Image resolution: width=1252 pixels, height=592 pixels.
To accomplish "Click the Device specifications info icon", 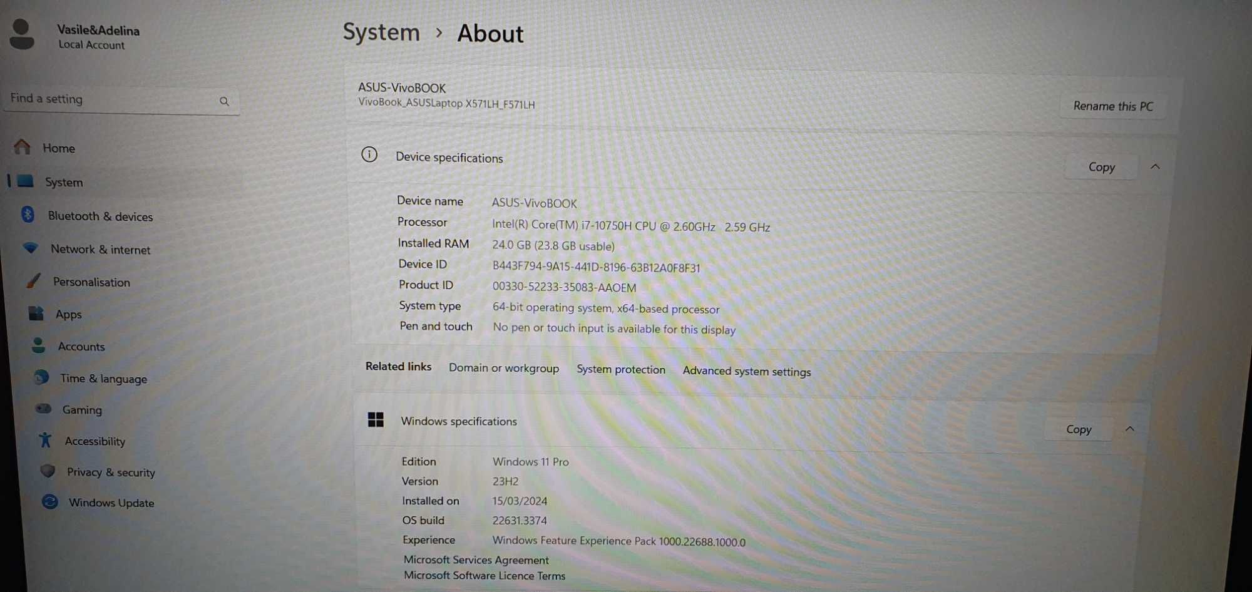I will tap(369, 155).
